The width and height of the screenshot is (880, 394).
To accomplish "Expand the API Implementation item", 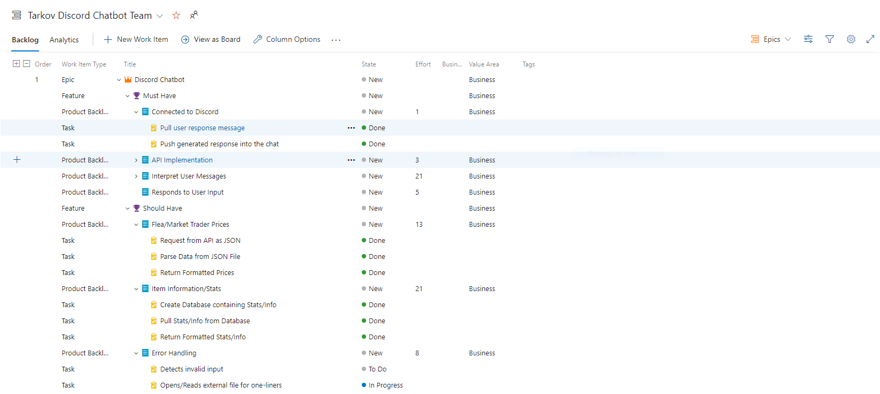I will click(x=136, y=160).
